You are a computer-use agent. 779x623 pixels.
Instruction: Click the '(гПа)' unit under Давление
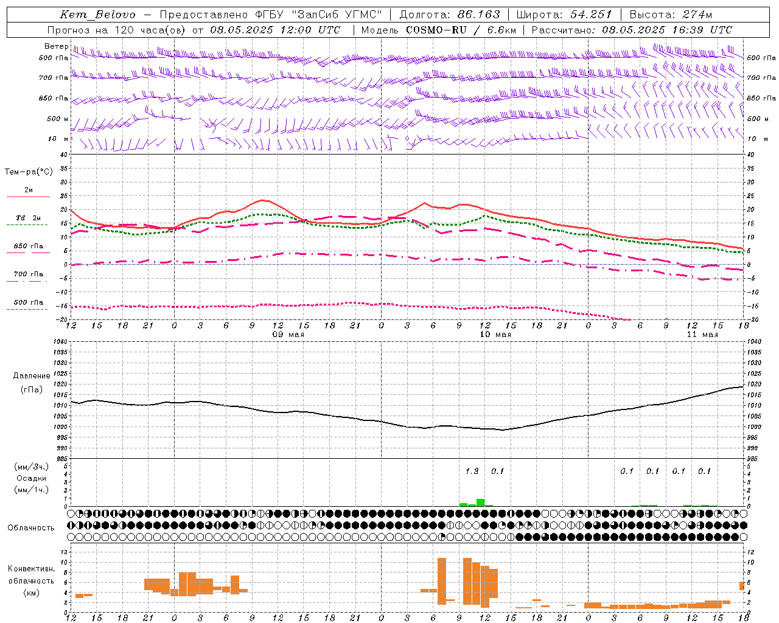(x=32, y=390)
